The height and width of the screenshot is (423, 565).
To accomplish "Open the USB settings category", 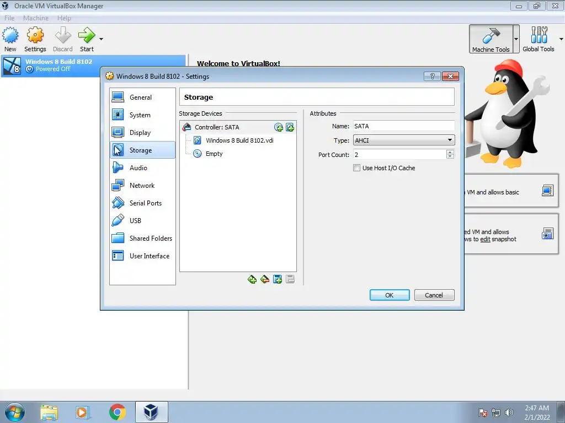I will (x=142, y=220).
